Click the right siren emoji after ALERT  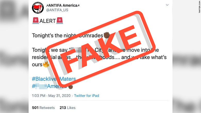click(x=60, y=21)
